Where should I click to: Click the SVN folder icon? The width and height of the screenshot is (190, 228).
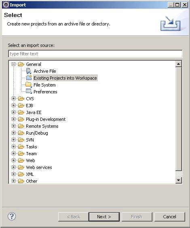point(21,139)
